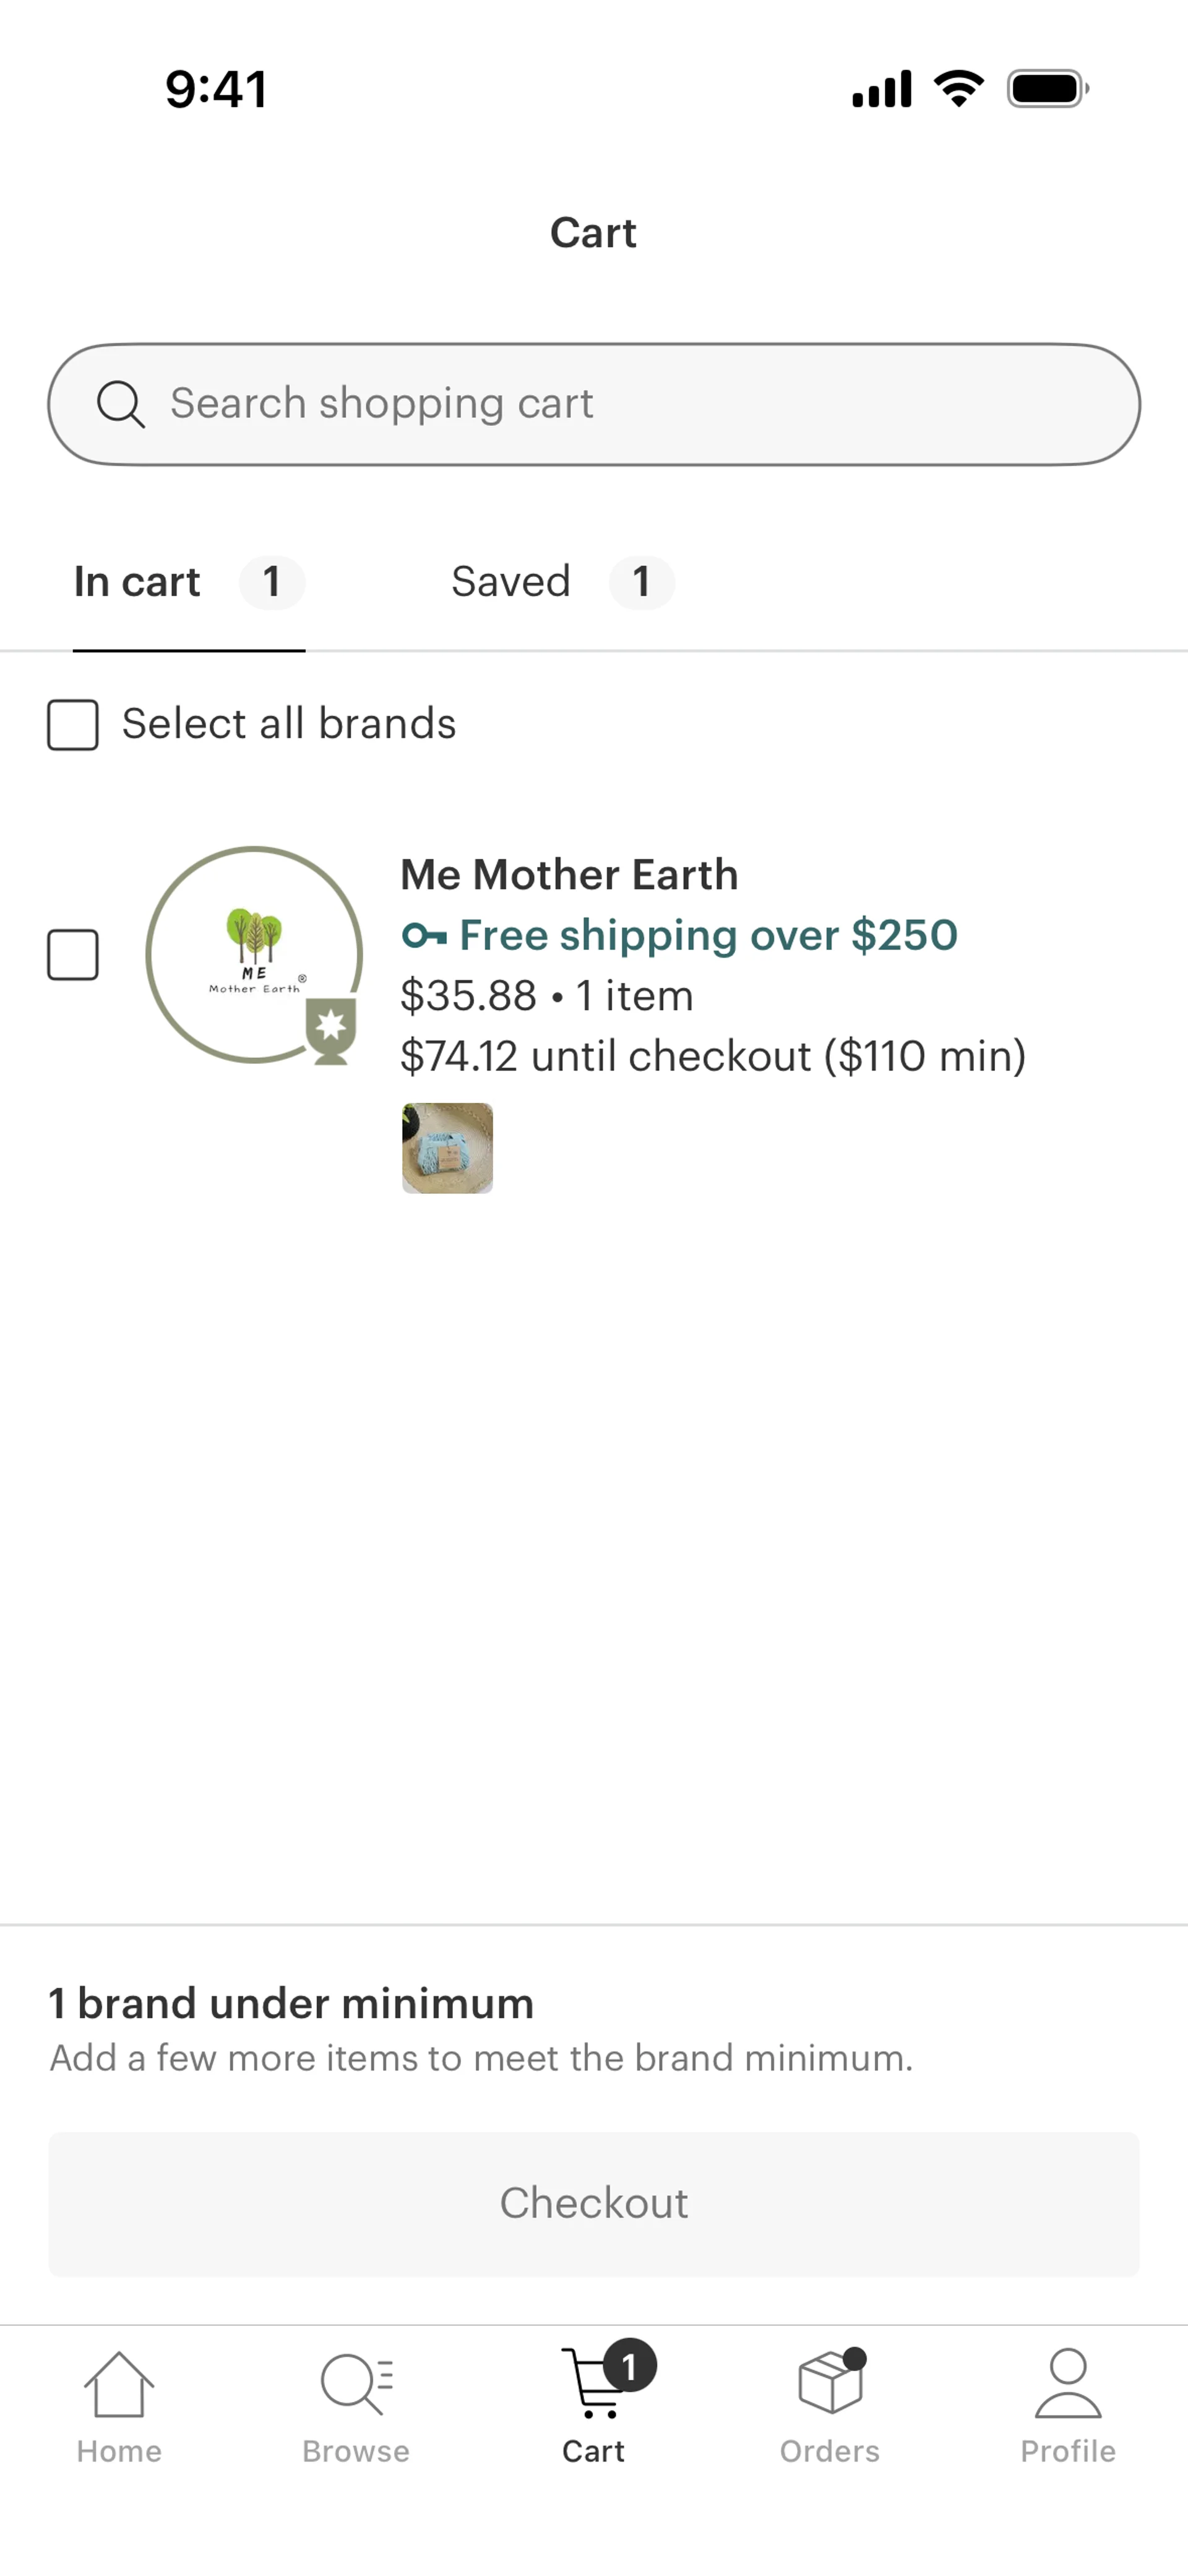Screen dimensions: 1188x2576
Task: Tap the battery indicator in status bar
Action: click(1047, 89)
